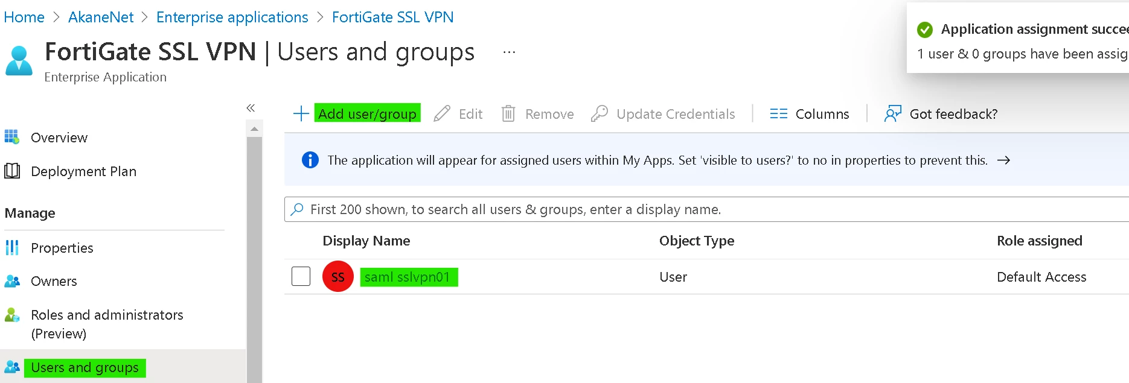Click the Remove toolbar label
The height and width of the screenshot is (383, 1129).
tap(549, 114)
